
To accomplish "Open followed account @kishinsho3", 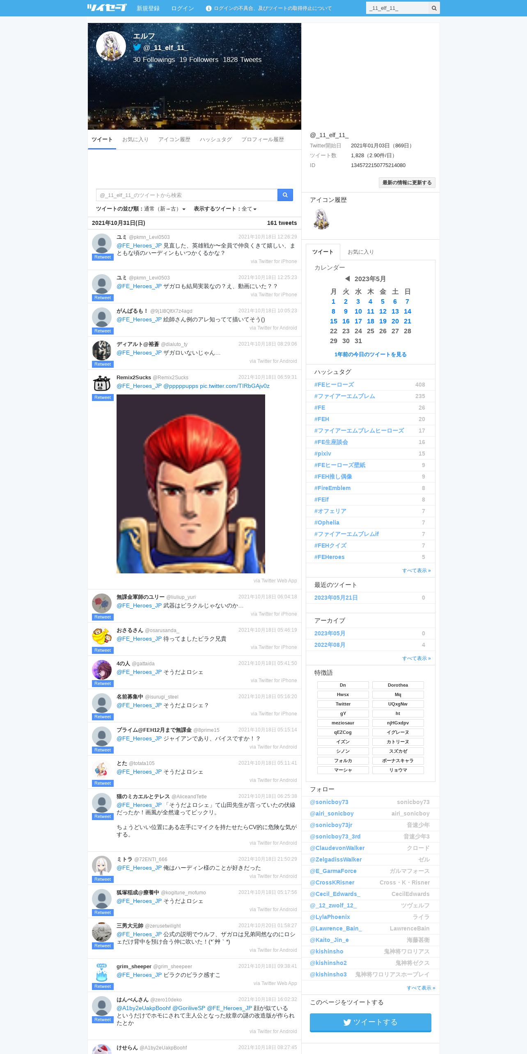I will click(328, 974).
